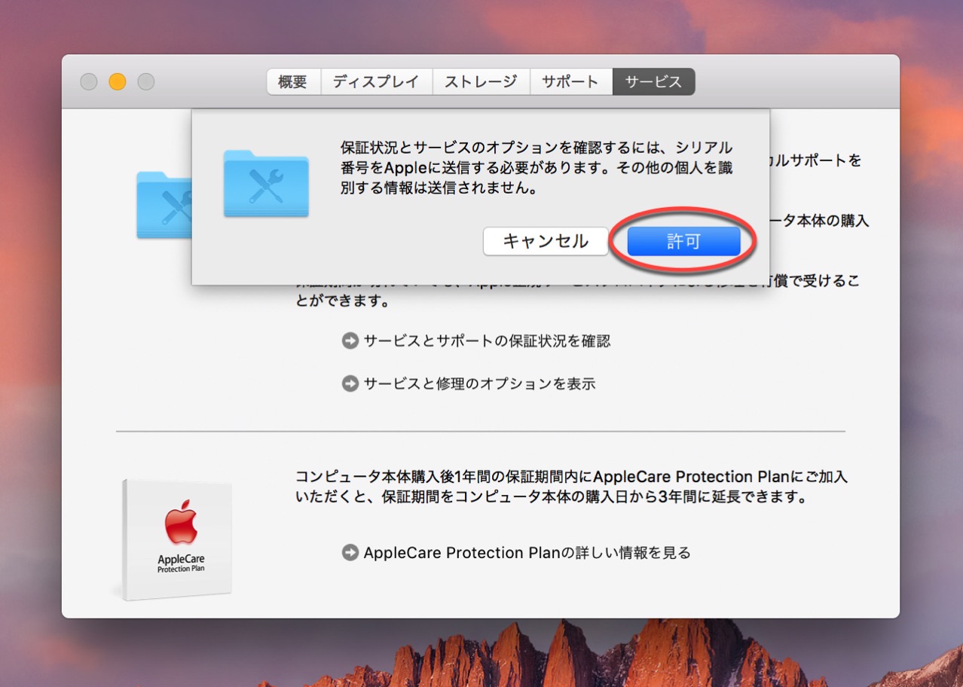The image size is (963, 687).
Task: Open the ディスプレイ tab
Action: 376,82
